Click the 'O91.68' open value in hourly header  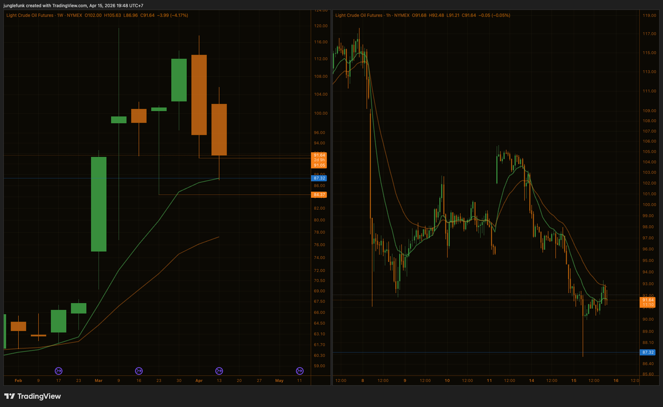coord(420,15)
